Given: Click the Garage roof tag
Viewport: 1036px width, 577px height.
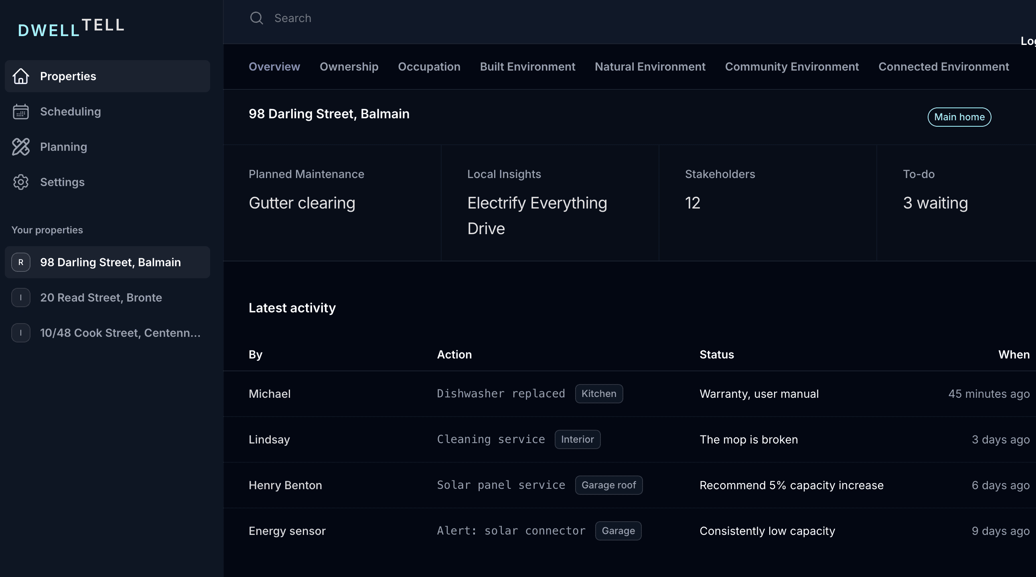Looking at the screenshot, I should [608, 485].
